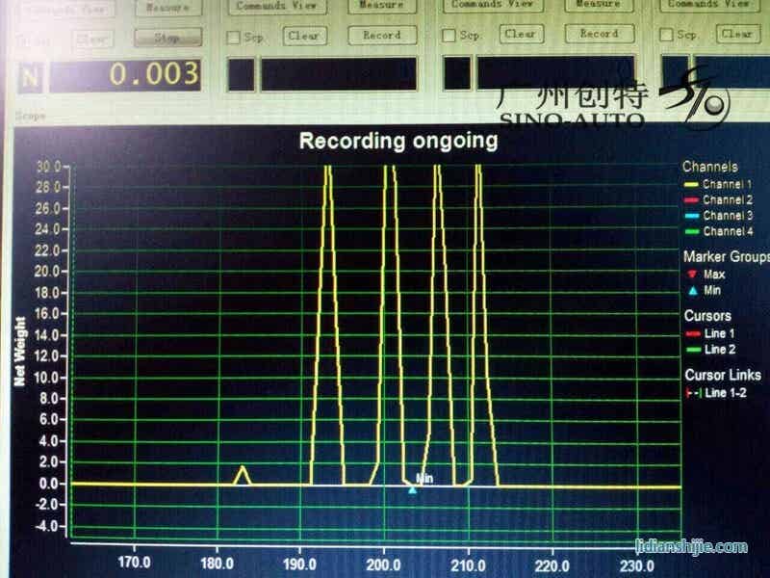This screenshot has height=578, width=770.
Task: Open Commands View in the third panel
Action: point(491,5)
